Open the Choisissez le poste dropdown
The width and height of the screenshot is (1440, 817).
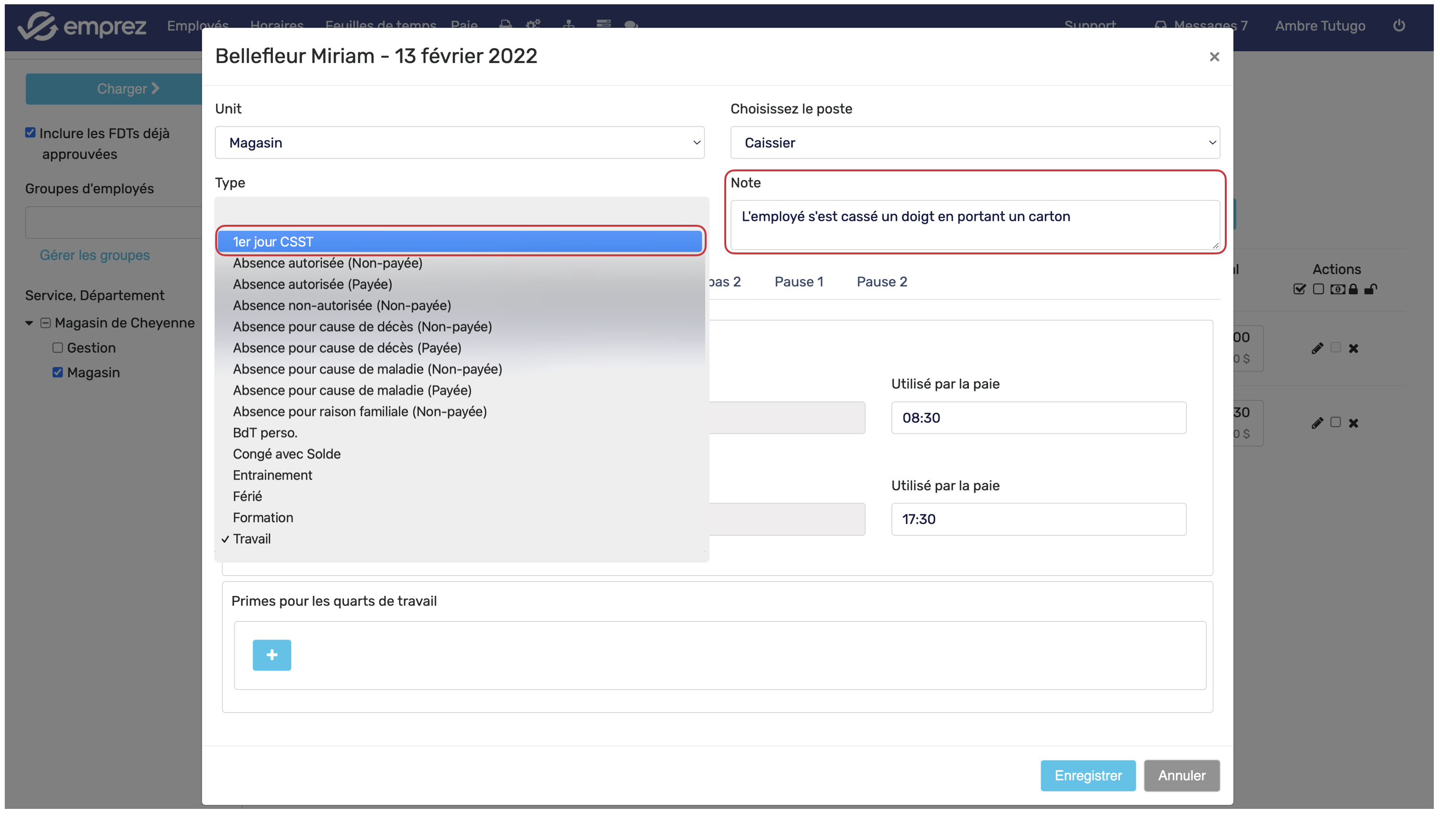pyautogui.click(x=974, y=143)
